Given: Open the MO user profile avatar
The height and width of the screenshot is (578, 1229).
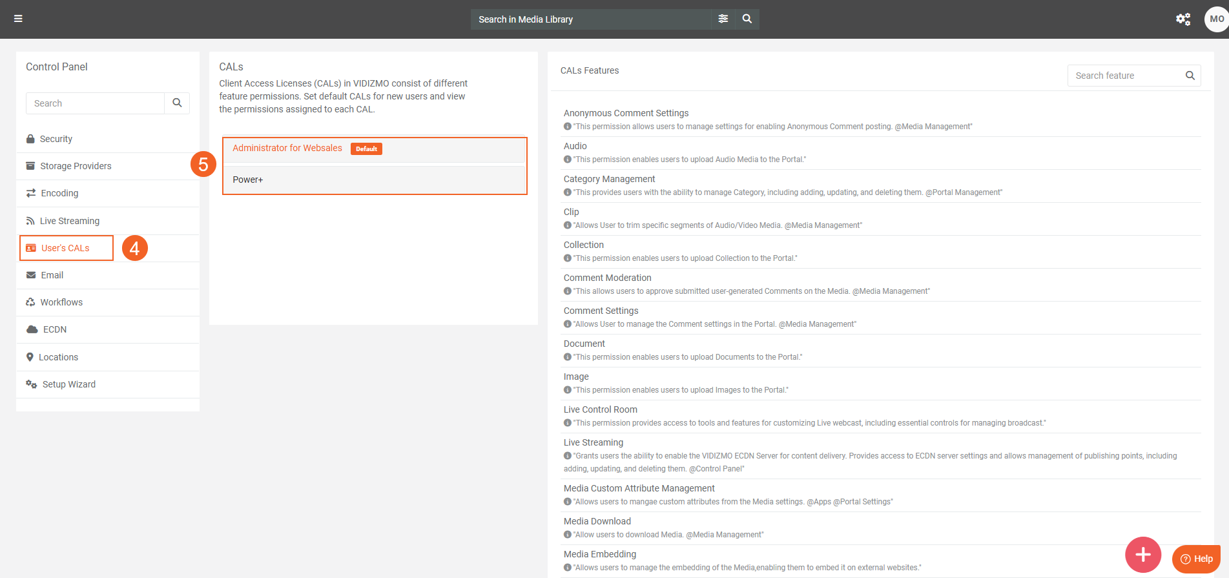Looking at the screenshot, I should pyautogui.click(x=1216, y=19).
